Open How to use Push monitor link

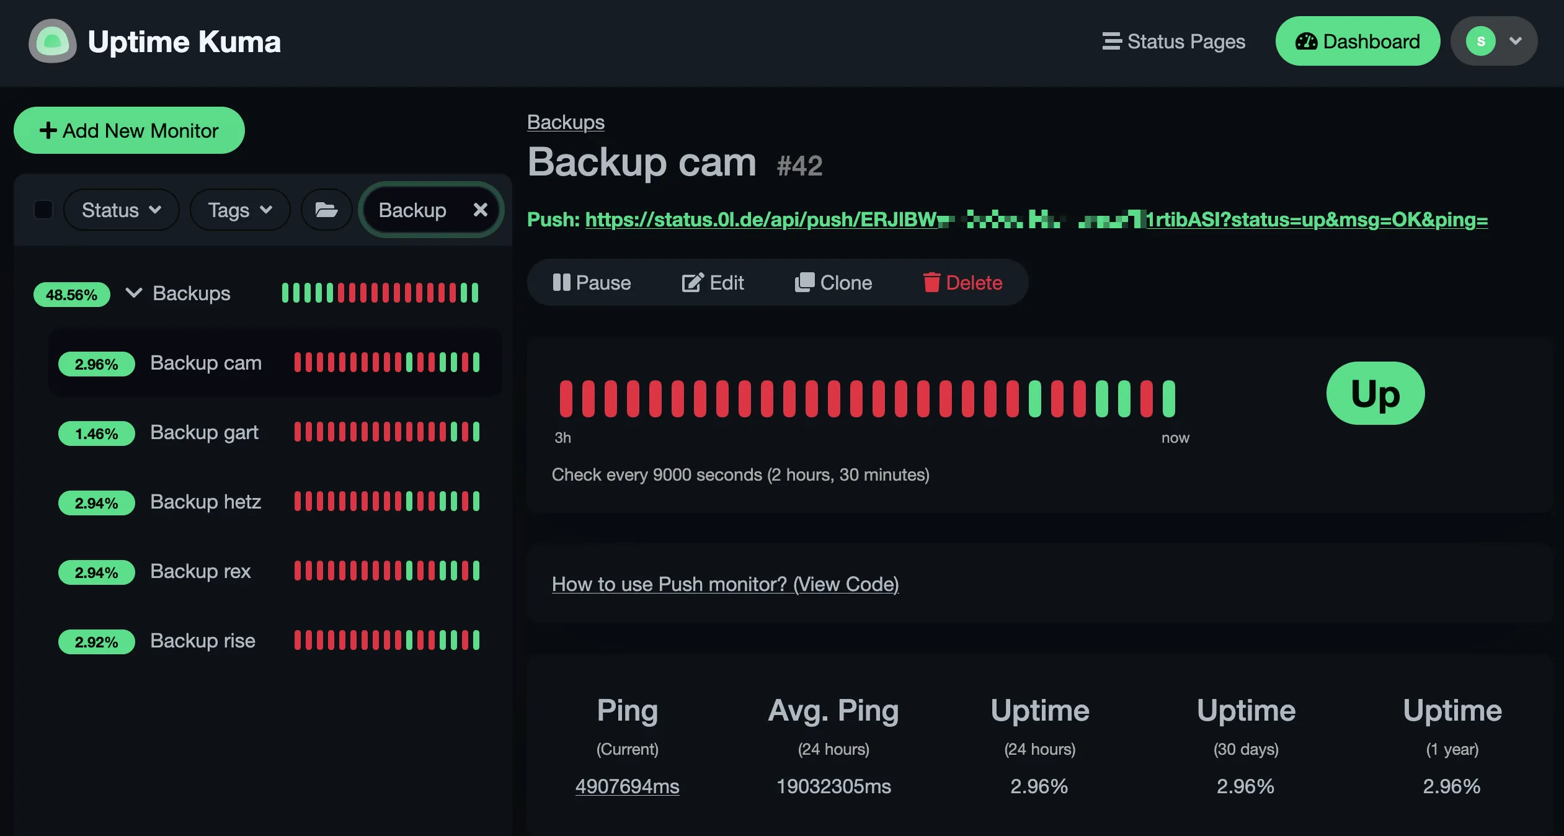pyautogui.click(x=725, y=584)
